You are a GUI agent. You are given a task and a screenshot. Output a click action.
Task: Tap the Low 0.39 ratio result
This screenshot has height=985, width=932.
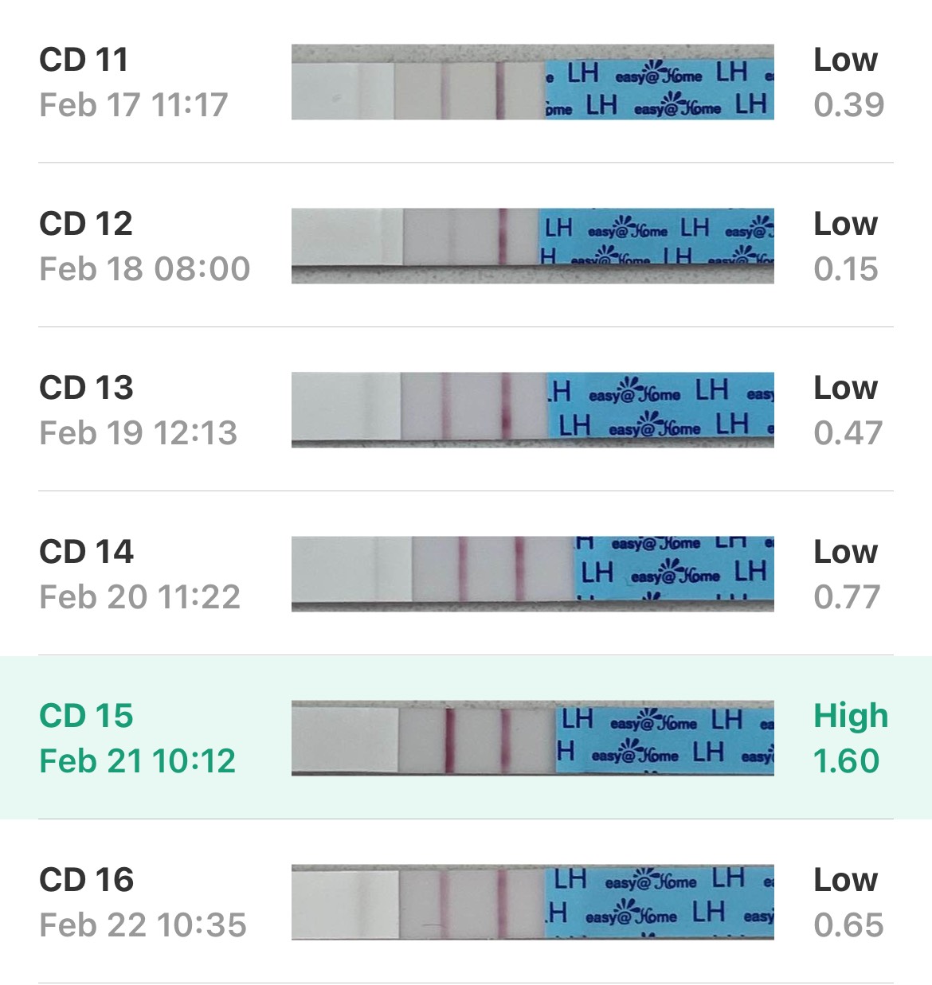[848, 82]
